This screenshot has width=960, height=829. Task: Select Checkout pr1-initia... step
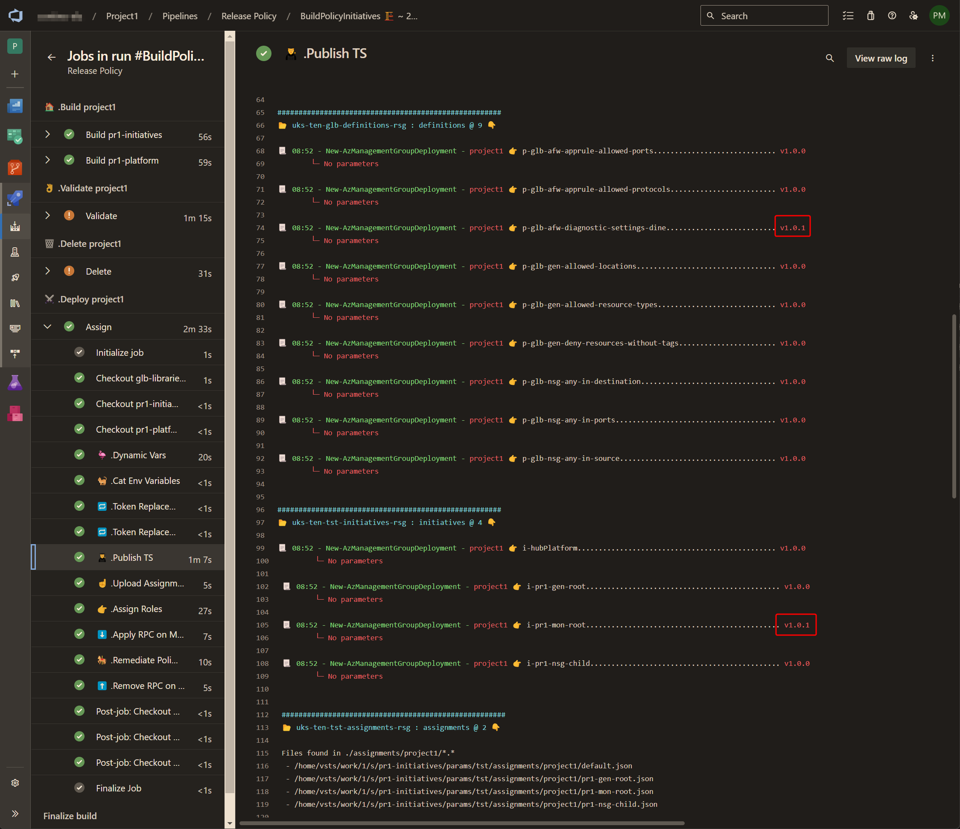click(x=128, y=403)
